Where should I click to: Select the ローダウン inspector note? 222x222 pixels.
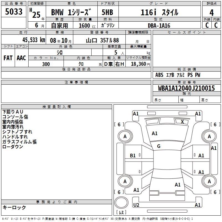pyautogui.click(x=13, y=147)
